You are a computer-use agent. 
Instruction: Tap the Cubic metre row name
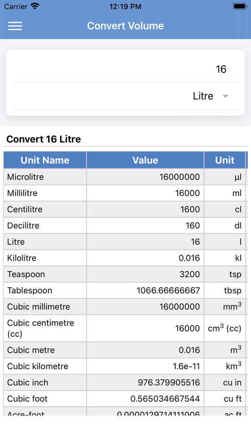tap(31, 350)
